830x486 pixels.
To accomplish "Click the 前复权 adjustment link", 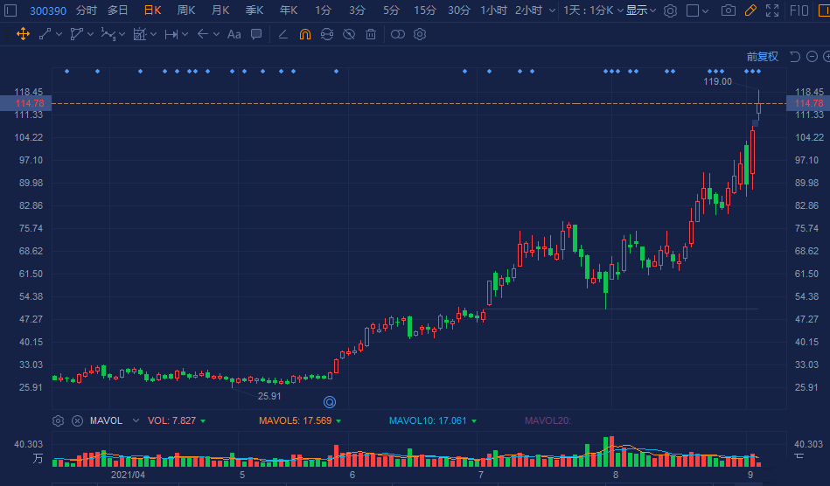I will coord(762,56).
